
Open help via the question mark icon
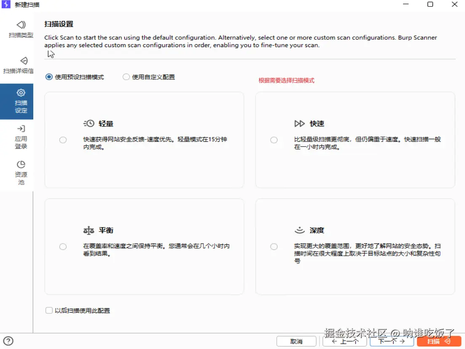[x=8, y=341]
